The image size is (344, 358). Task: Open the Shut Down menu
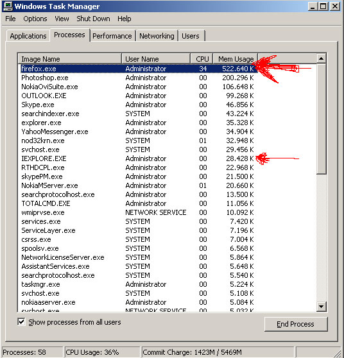[x=93, y=19]
